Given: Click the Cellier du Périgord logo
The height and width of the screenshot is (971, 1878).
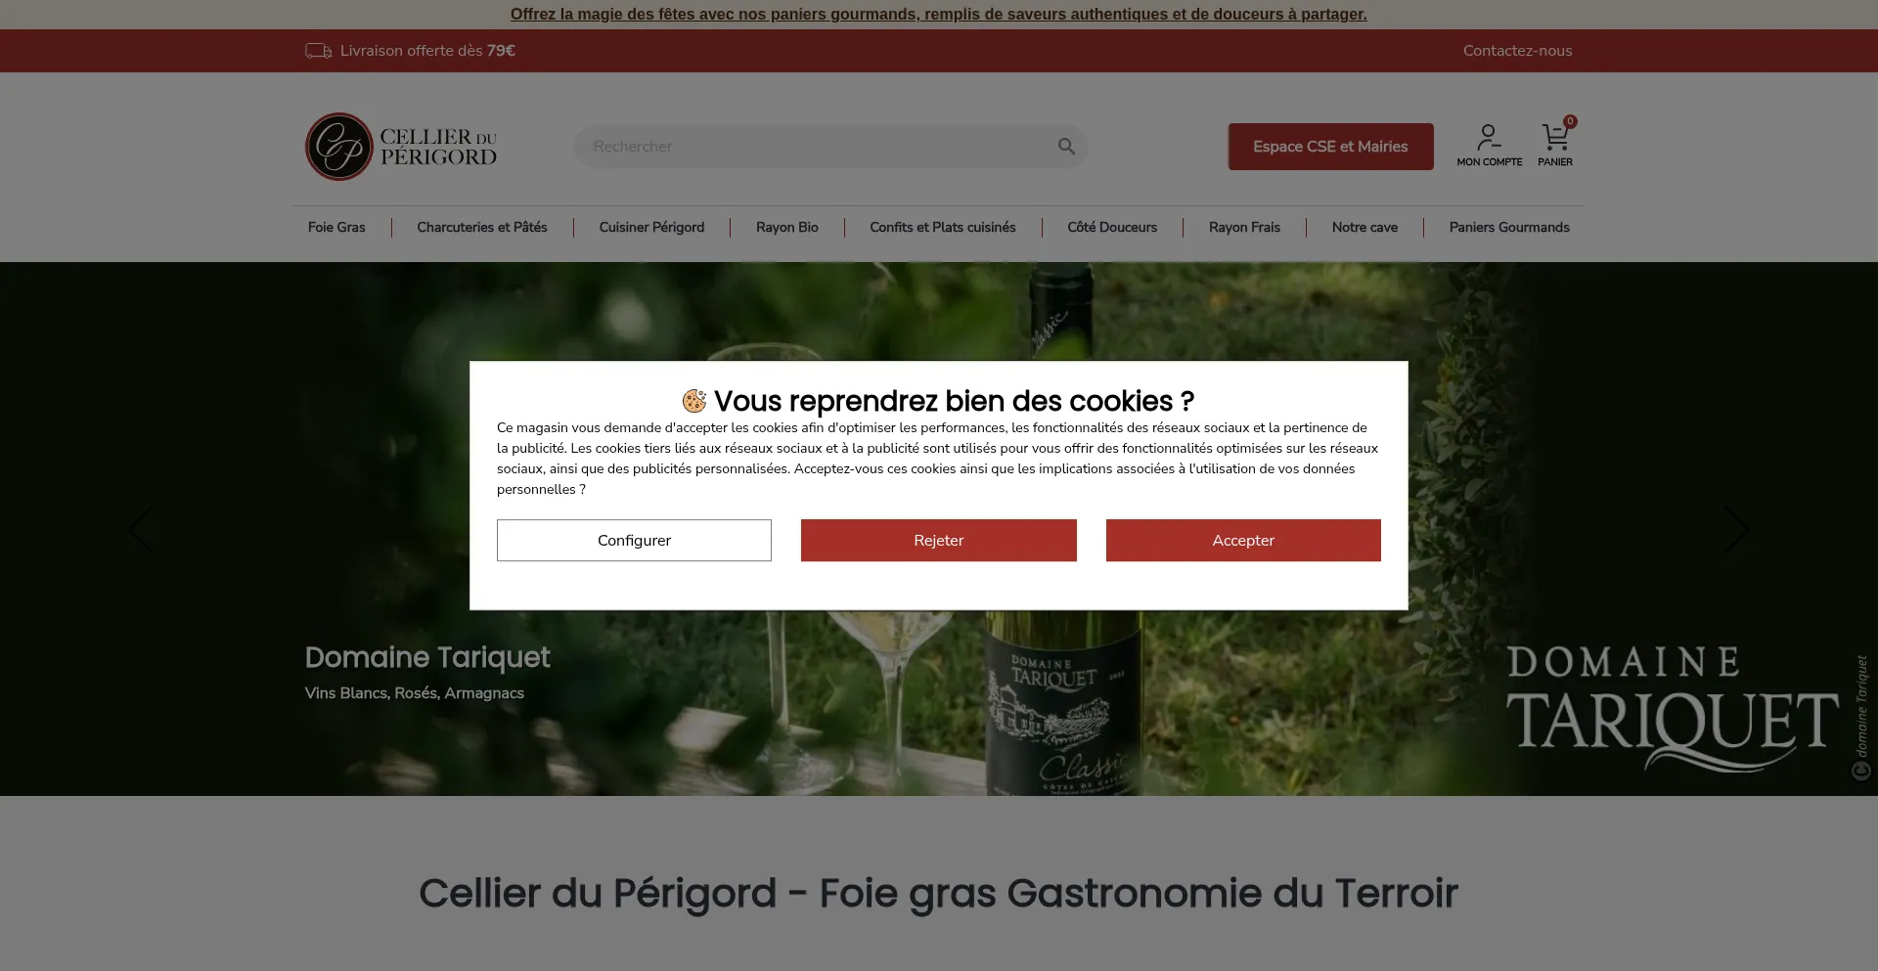Looking at the screenshot, I should [x=402, y=147].
